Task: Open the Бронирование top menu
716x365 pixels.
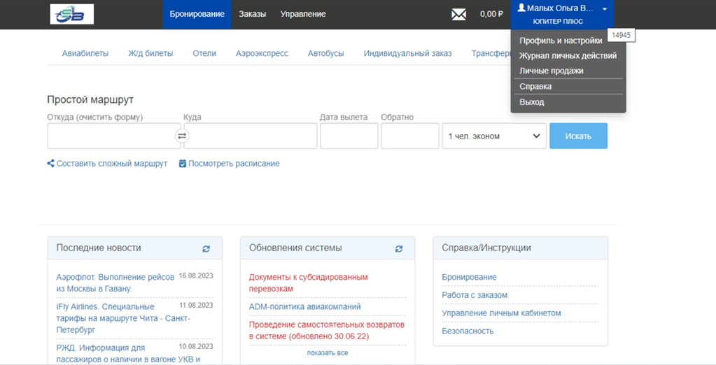Action: (x=197, y=14)
